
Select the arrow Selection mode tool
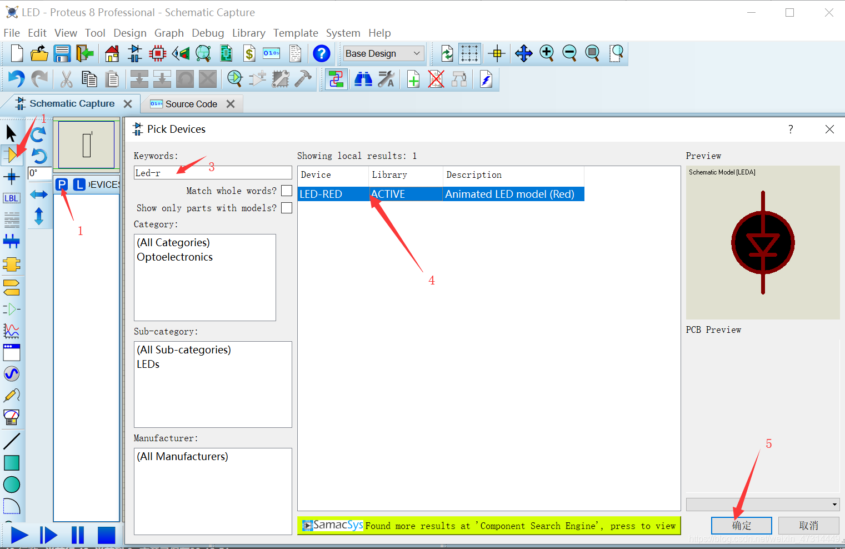tap(11, 133)
